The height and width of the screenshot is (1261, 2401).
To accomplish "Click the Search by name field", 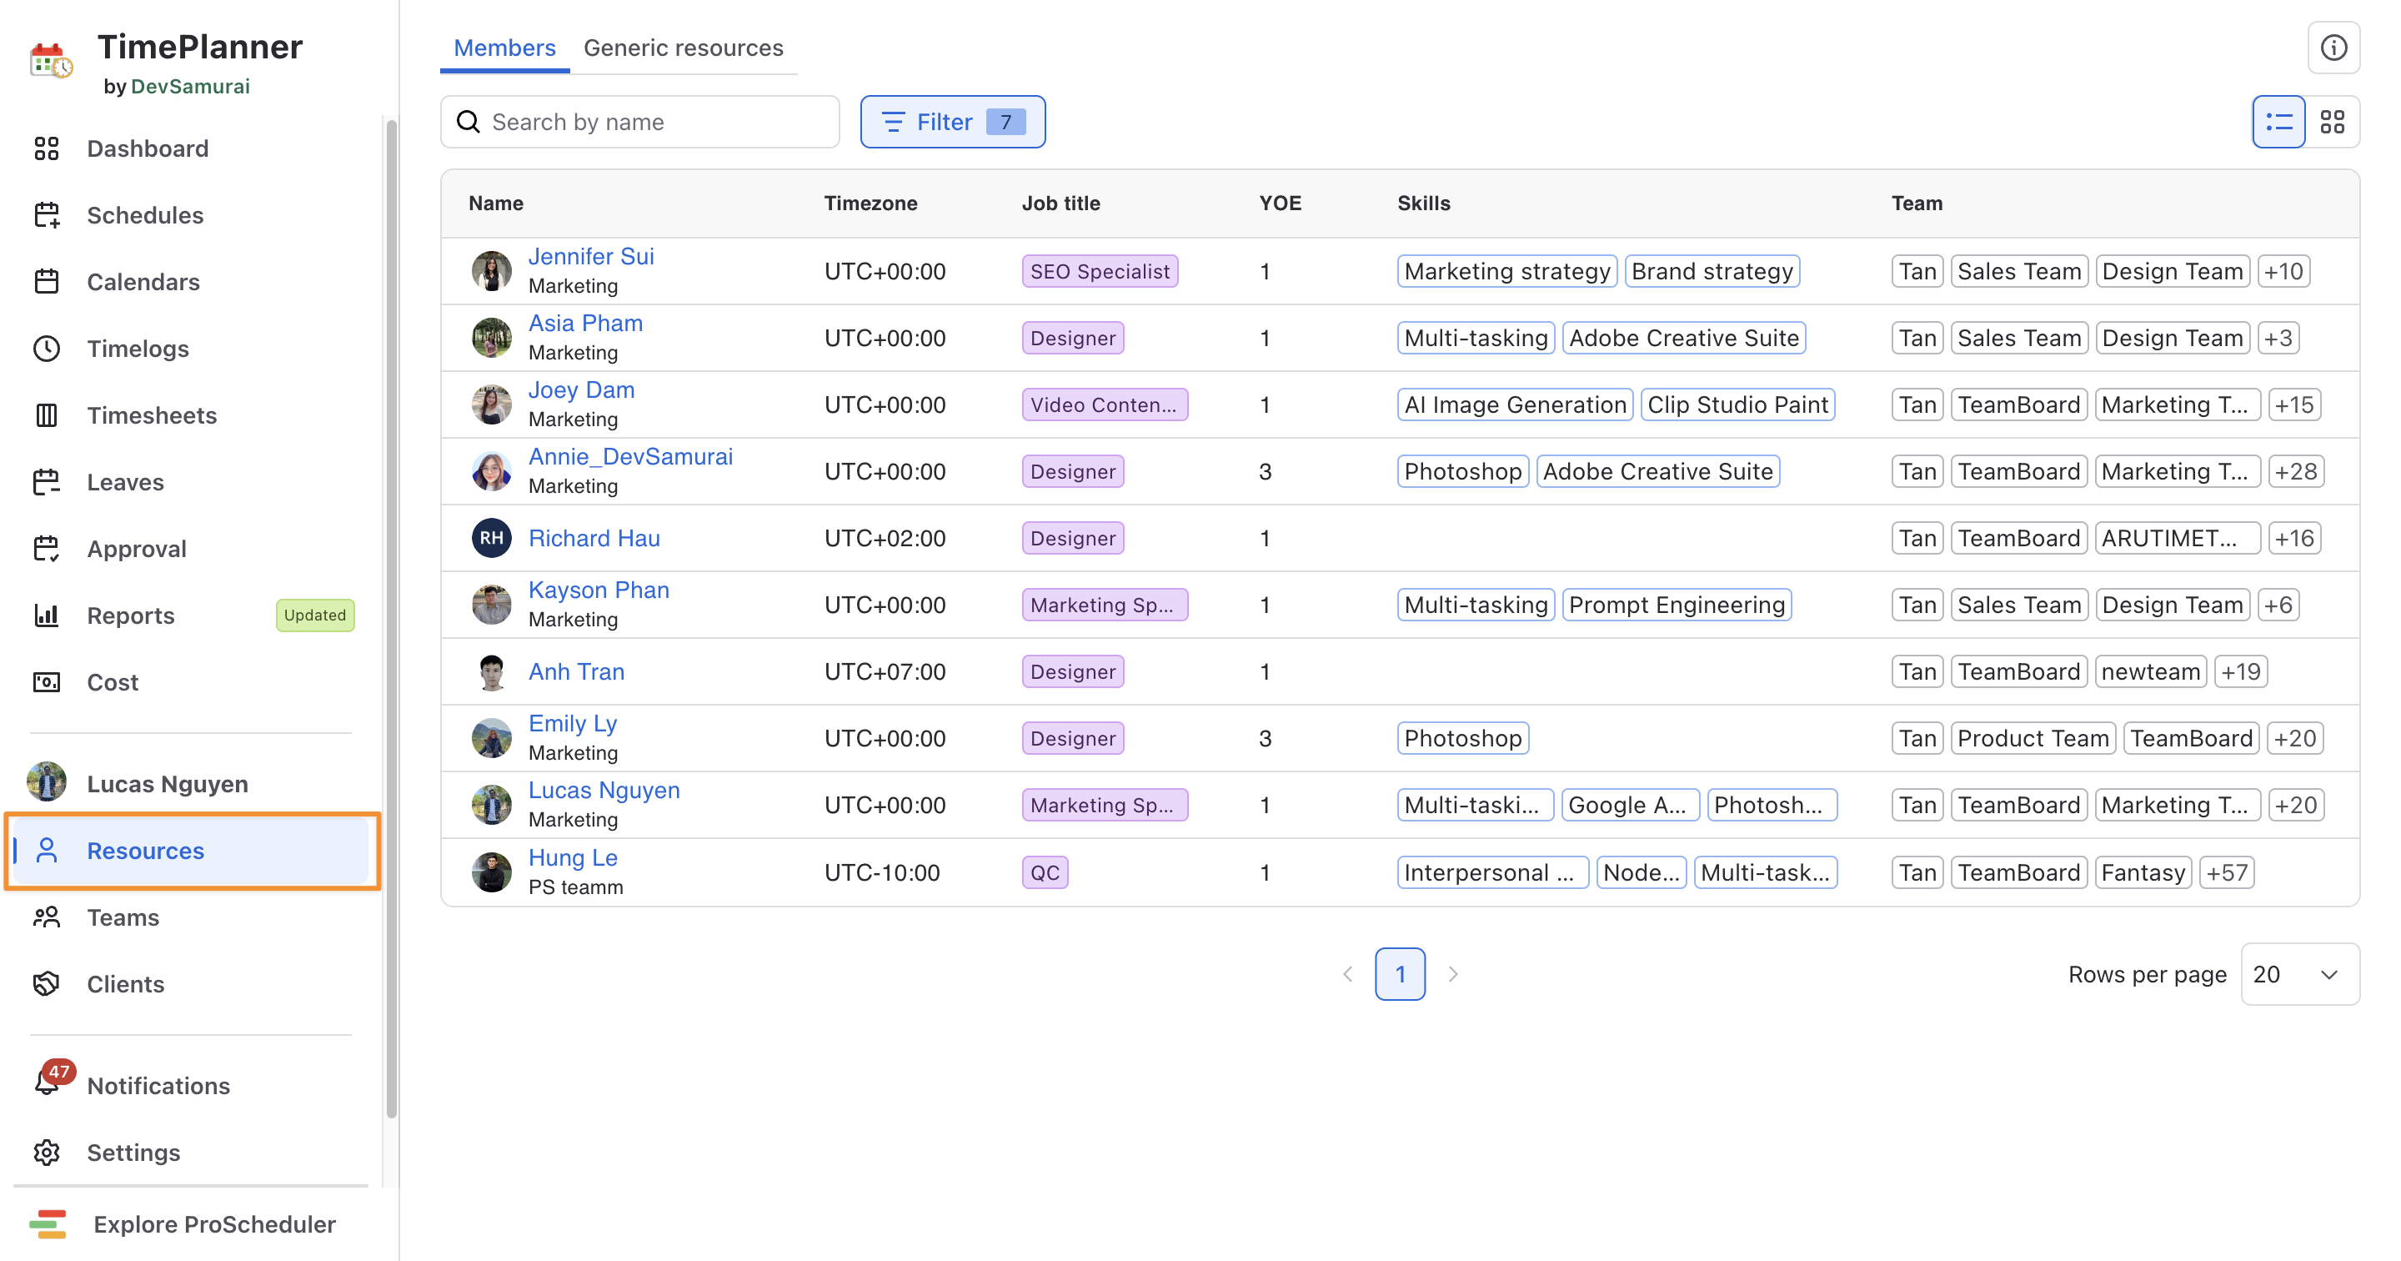I will pos(639,123).
